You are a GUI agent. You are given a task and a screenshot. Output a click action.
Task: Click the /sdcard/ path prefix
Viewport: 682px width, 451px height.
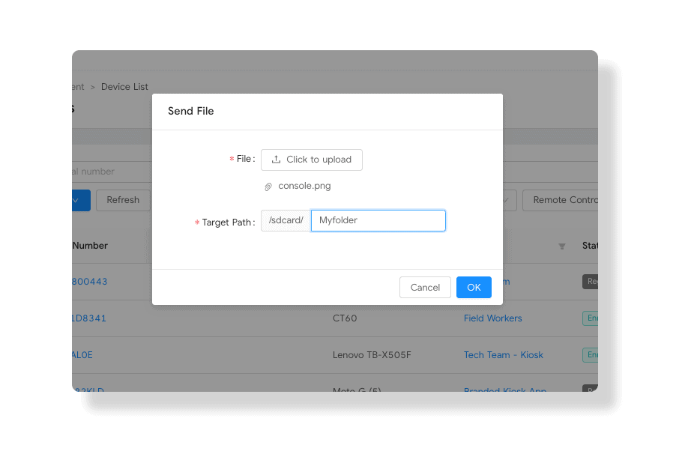click(x=286, y=220)
